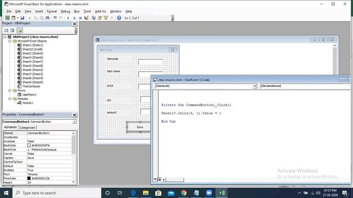Viewport: 353px width, 198px height.
Task: Toggle Folders in the Project panel
Action: [20, 30]
